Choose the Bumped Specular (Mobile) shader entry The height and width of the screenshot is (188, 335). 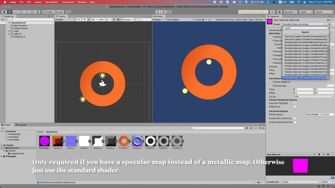point(306,42)
